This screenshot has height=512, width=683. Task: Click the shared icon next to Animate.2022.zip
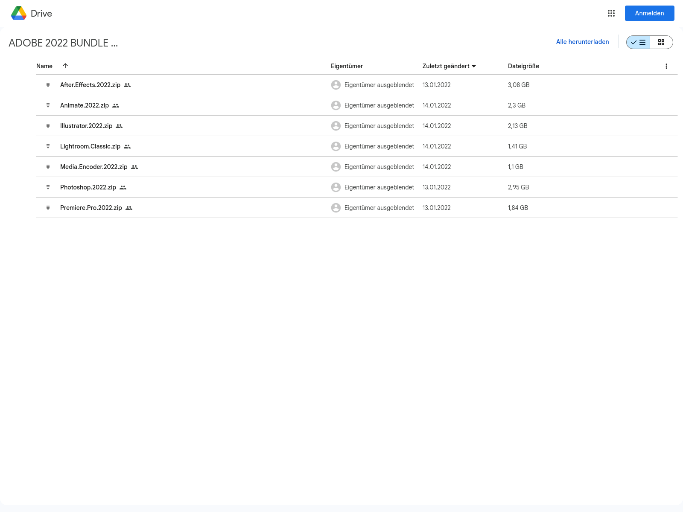point(116,106)
